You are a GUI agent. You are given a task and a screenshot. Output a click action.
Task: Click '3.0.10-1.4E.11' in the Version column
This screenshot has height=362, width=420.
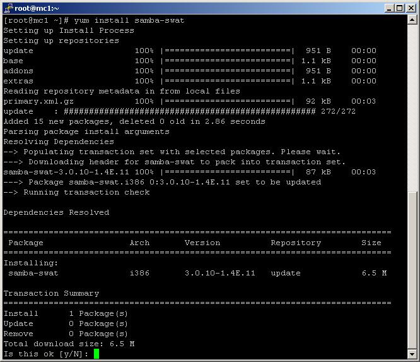pyautogui.click(x=220, y=273)
